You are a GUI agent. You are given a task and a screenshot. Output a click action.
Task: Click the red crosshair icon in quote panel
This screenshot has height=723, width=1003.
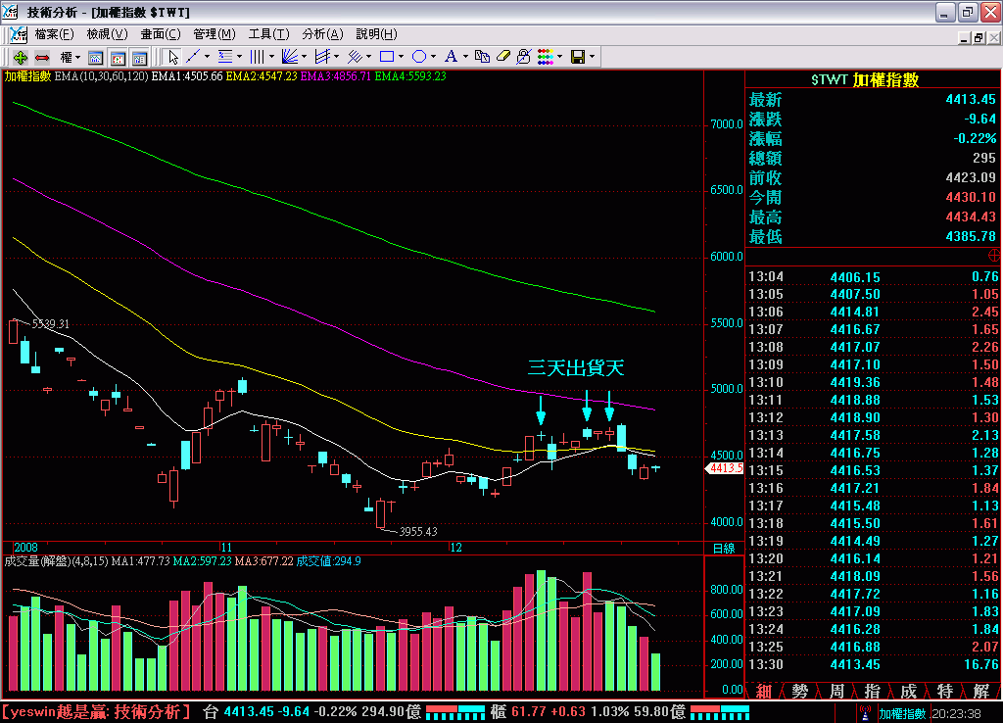pos(994,256)
